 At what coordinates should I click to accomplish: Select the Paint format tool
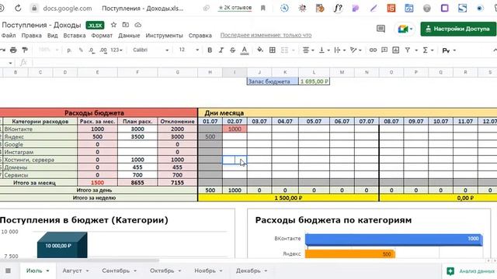point(24,50)
